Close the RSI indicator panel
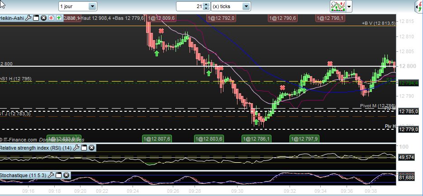Image resolution: width=423 pixels, height=196 pixels. point(91,148)
